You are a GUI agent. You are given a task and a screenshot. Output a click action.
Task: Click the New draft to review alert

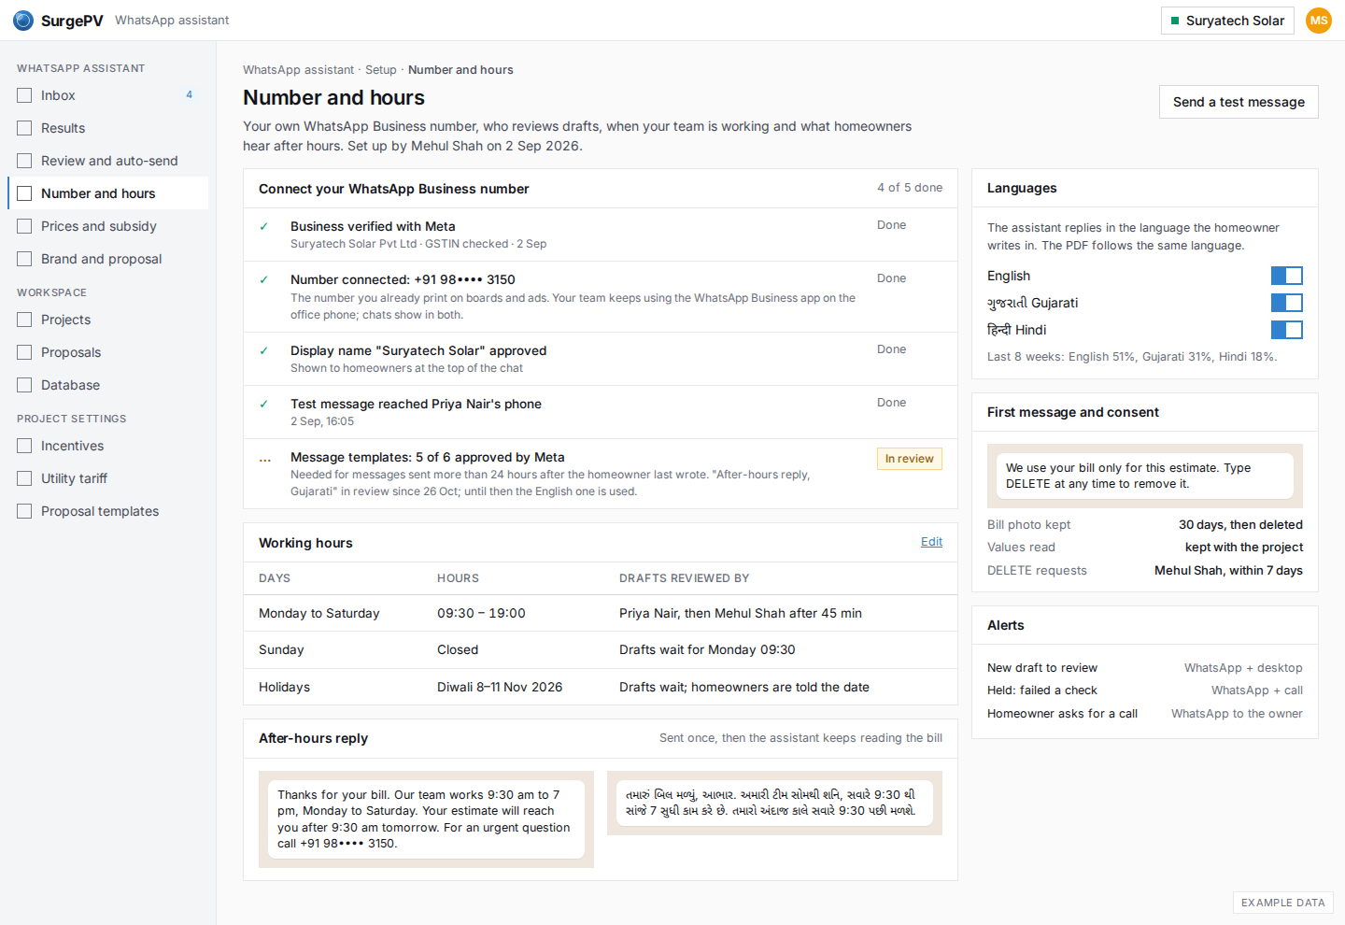coord(1145,668)
